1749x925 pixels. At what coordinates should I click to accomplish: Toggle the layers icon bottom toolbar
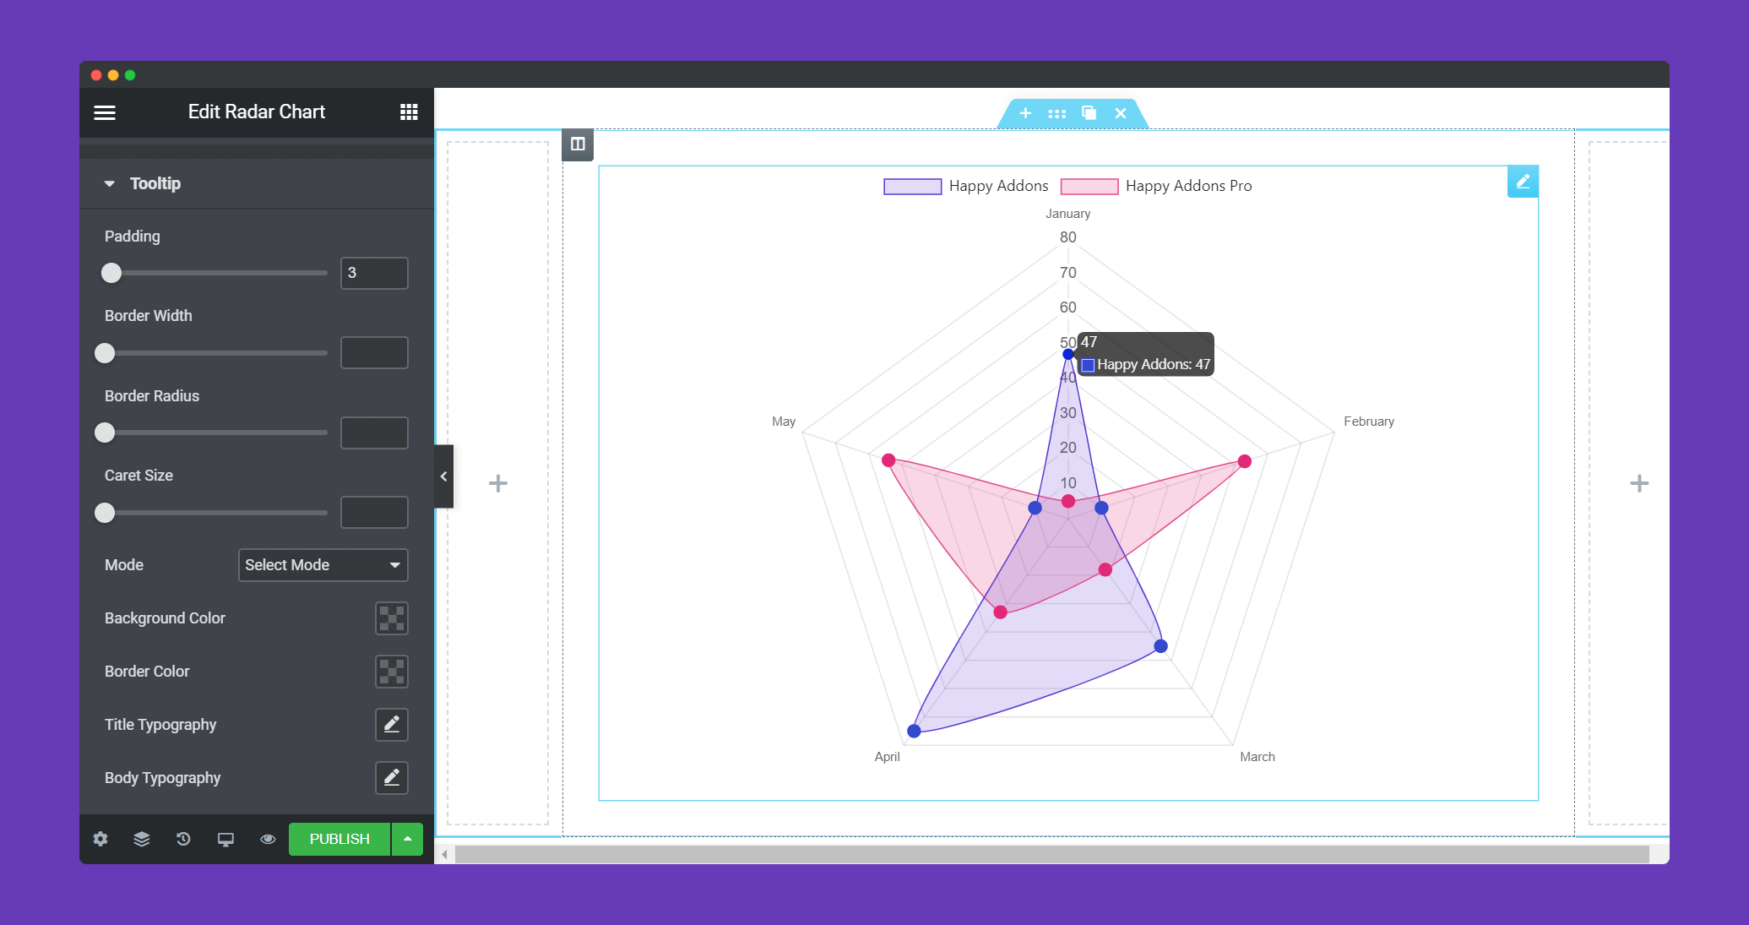[142, 838]
